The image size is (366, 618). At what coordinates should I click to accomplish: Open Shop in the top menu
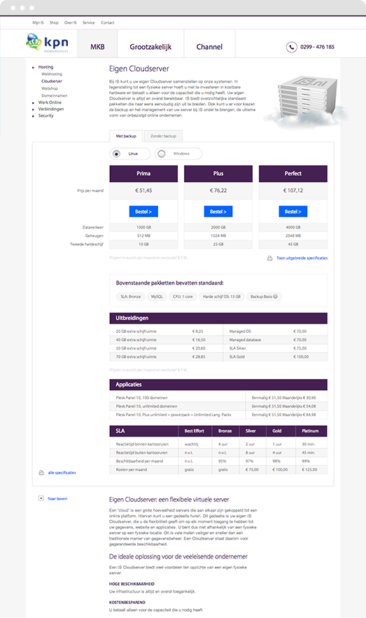[x=54, y=22]
